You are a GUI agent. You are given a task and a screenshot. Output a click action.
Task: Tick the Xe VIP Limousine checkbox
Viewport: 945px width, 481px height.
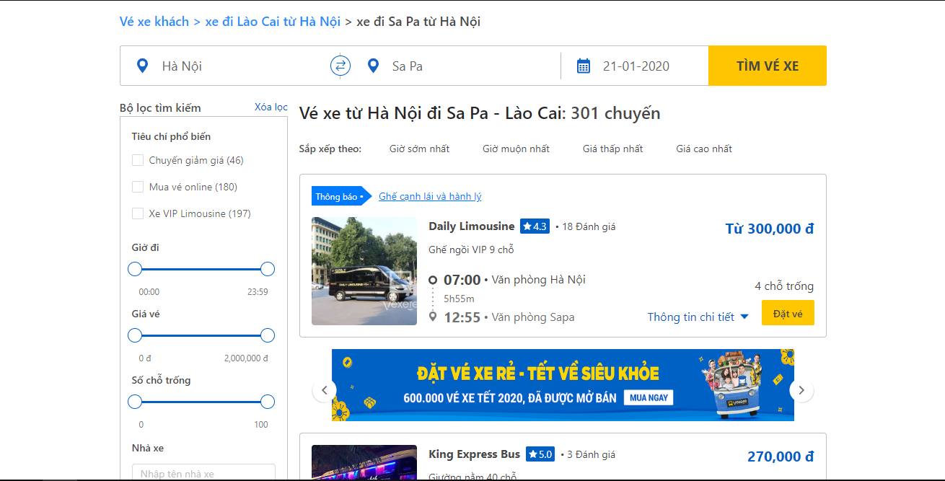click(x=138, y=213)
